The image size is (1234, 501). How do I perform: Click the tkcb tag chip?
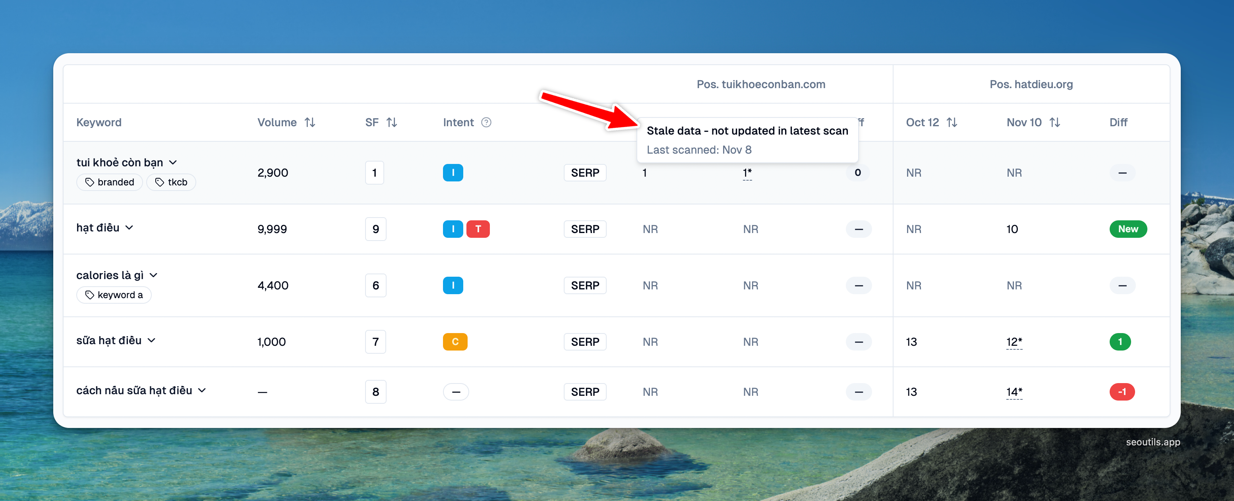[x=171, y=182]
